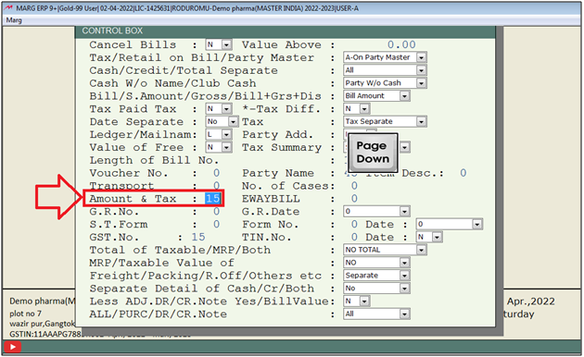The width and height of the screenshot is (584, 357).
Task: Click the YouTube play icon at bottom left
Action: pyautogui.click(x=12, y=347)
